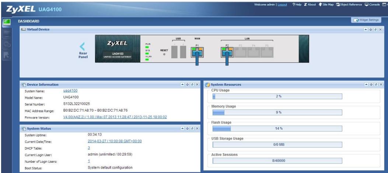388x173 pixels.
Task: Open the current date/time link
Action: point(115,141)
